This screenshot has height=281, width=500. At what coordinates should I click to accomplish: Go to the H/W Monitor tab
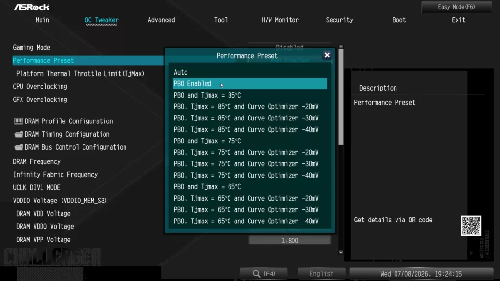pos(280,20)
